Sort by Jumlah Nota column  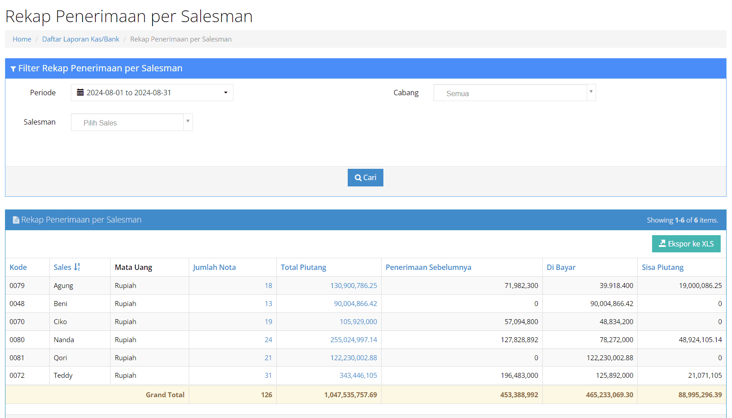point(214,267)
